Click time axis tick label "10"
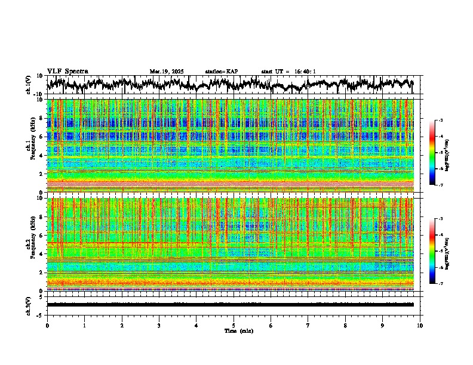Screen dimensions: 473x365 [420, 326]
